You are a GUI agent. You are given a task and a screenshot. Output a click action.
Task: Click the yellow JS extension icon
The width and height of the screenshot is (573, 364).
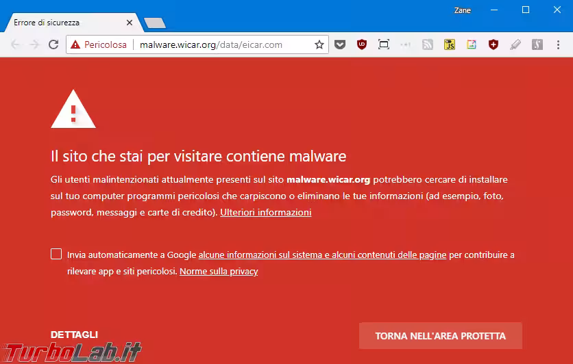[450, 44]
